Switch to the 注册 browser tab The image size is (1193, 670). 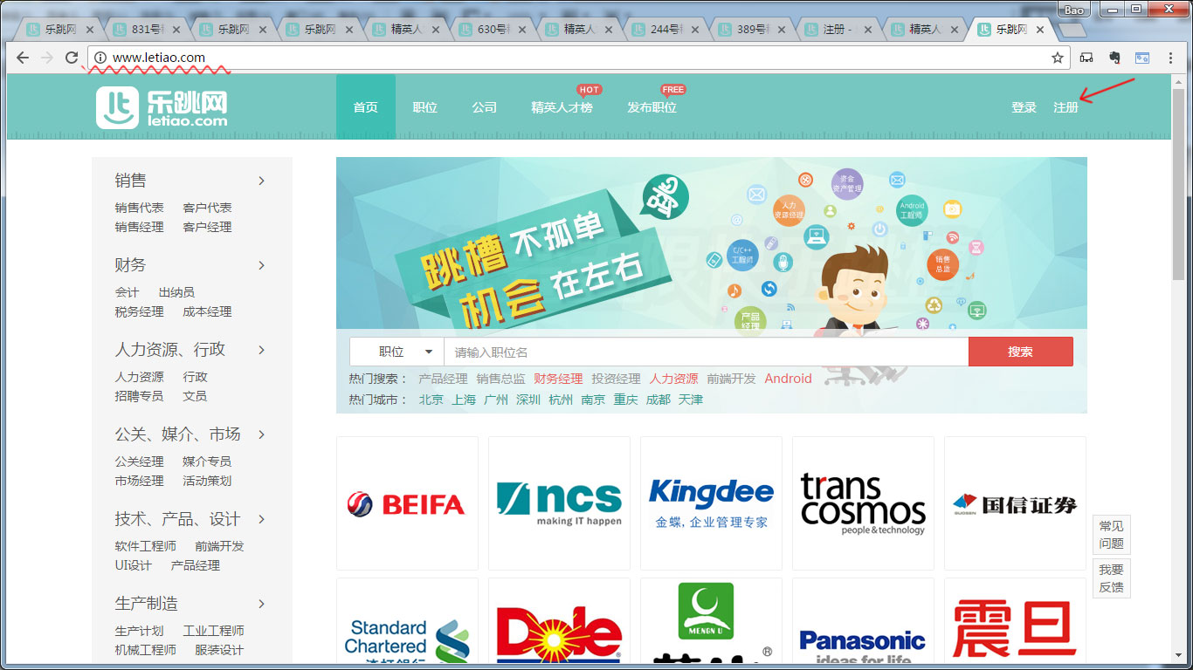coord(839,29)
